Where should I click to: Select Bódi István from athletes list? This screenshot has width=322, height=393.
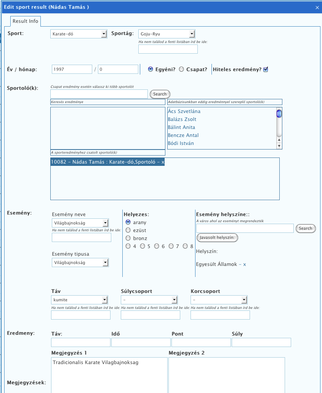tap(181, 143)
